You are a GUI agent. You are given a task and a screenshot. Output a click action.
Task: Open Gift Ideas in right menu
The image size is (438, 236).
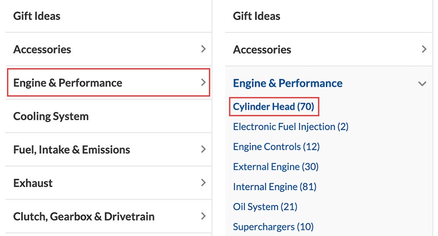pyautogui.click(x=256, y=16)
